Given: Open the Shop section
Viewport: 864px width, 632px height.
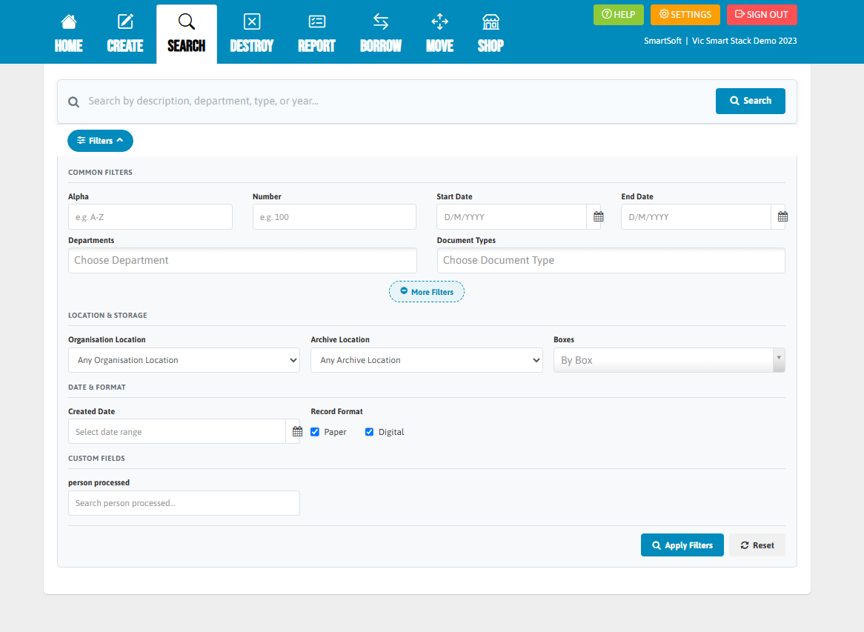Looking at the screenshot, I should (x=491, y=33).
